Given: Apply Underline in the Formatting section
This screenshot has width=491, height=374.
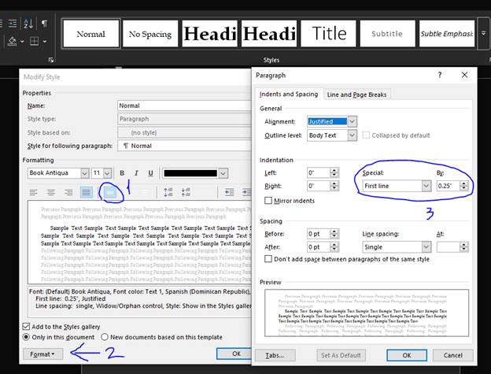Looking at the screenshot, I should (150, 173).
